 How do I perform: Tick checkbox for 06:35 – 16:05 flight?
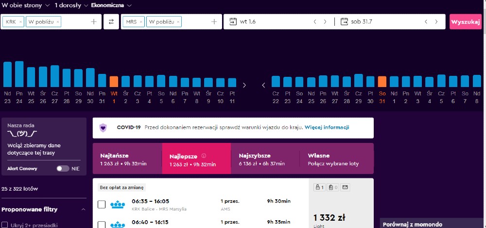click(x=102, y=205)
